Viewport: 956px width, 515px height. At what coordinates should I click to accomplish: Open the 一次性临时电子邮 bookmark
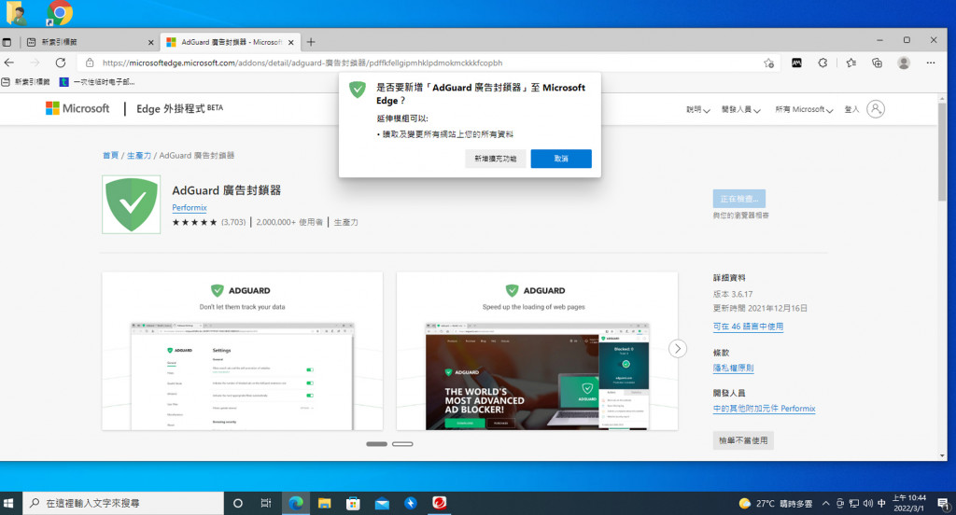point(97,82)
